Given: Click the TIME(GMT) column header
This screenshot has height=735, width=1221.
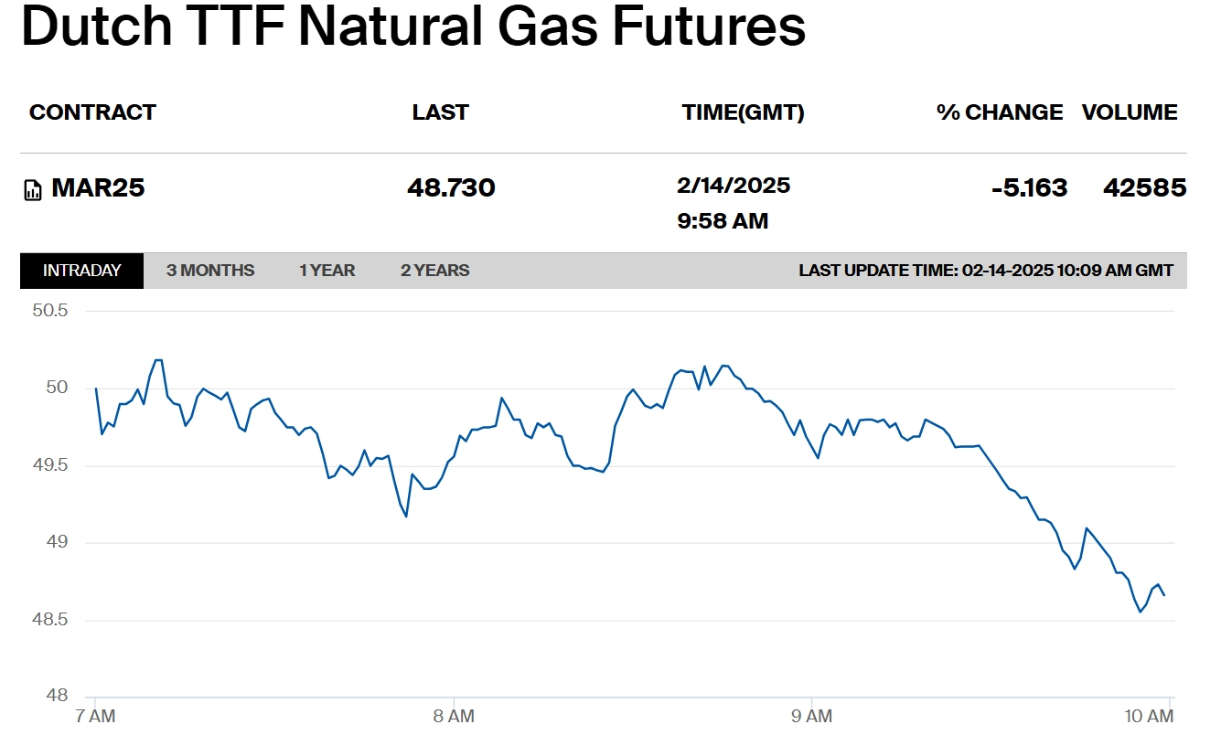Looking at the screenshot, I should (743, 112).
